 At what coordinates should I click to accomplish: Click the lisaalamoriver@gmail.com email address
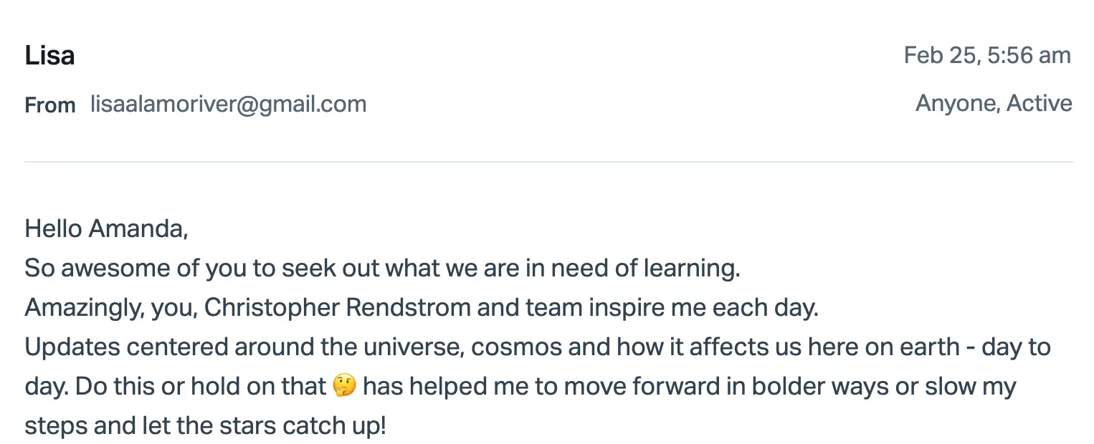[229, 105]
